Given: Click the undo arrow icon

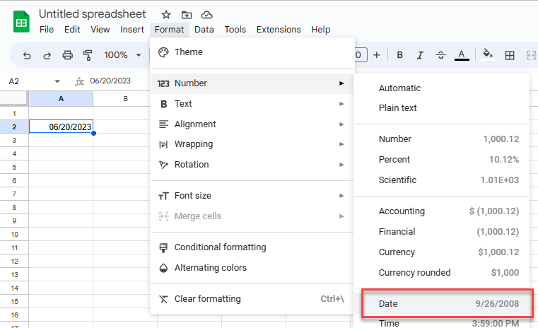Looking at the screenshot, I should click(x=27, y=55).
